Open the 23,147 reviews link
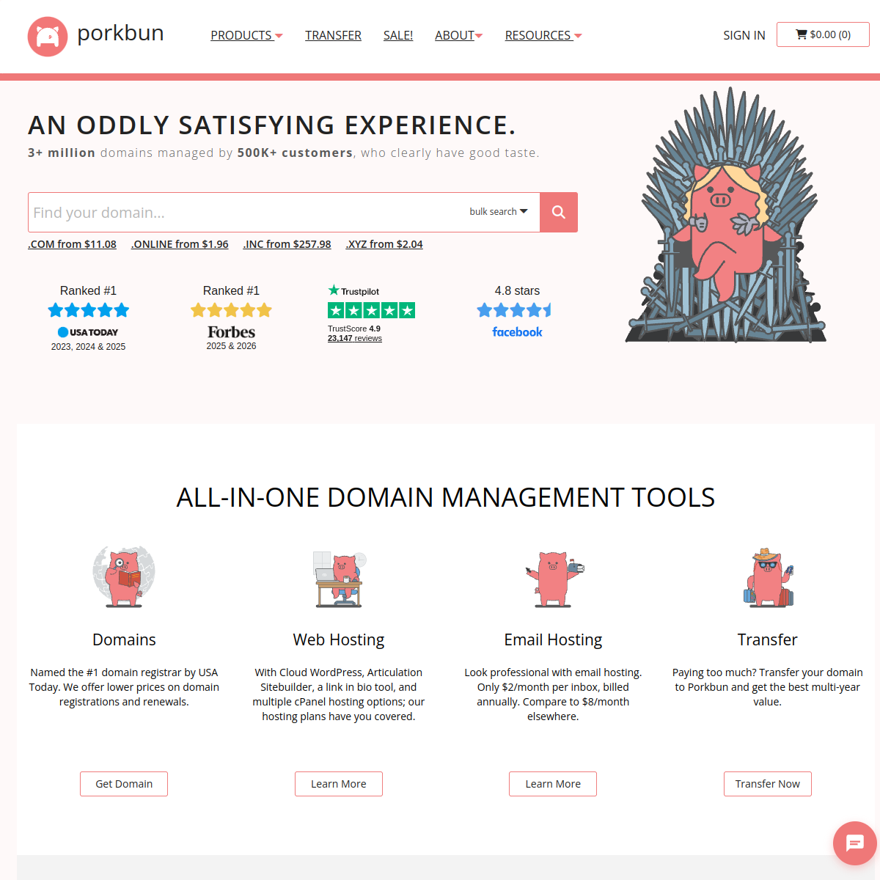This screenshot has height=880, width=880. pyautogui.click(x=355, y=338)
